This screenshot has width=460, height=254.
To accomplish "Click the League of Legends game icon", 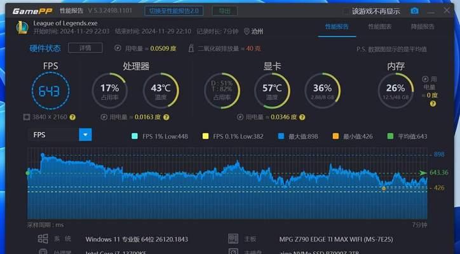I will pyautogui.click(x=22, y=27).
